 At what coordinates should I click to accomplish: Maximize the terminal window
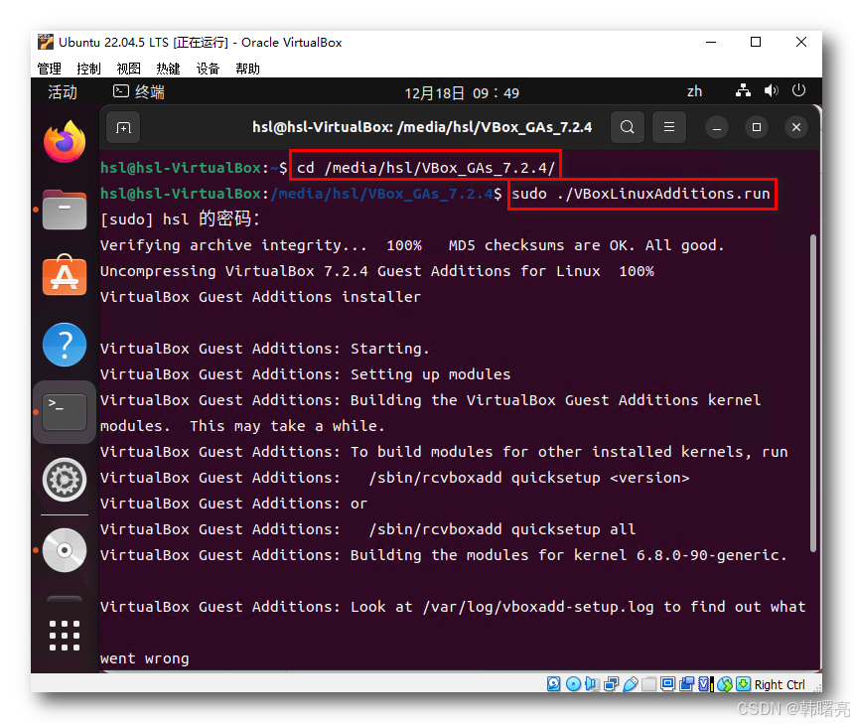(757, 127)
